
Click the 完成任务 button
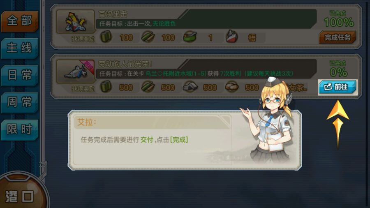(338, 37)
